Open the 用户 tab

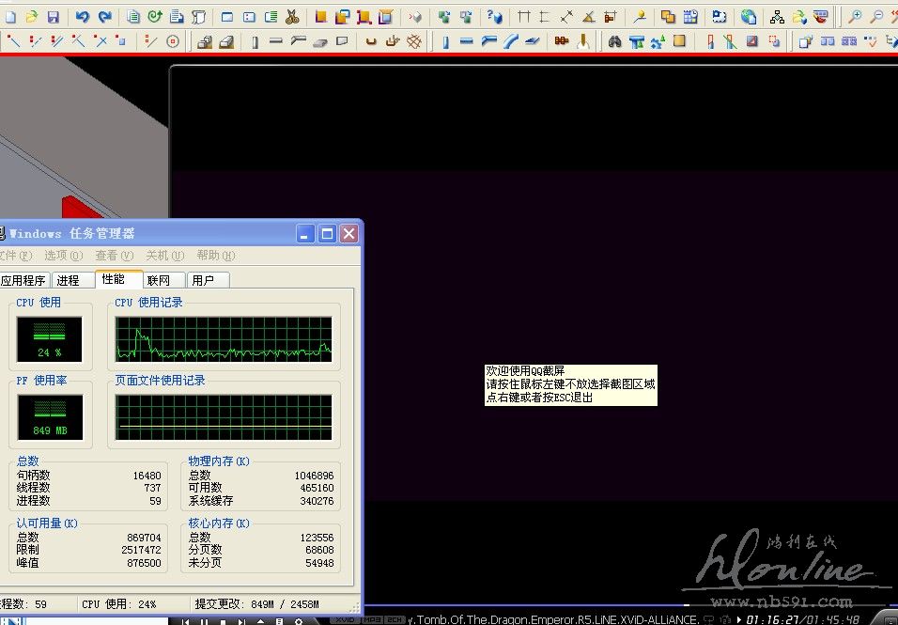click(x=203, y=280)
